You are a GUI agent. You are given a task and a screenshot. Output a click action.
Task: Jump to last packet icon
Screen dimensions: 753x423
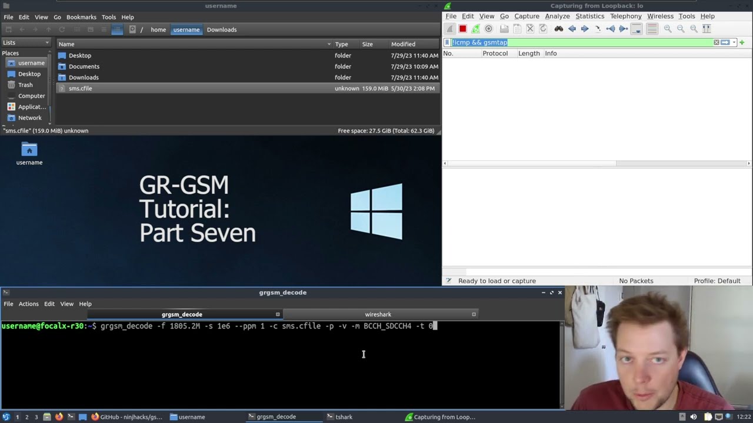coord(624,29)
